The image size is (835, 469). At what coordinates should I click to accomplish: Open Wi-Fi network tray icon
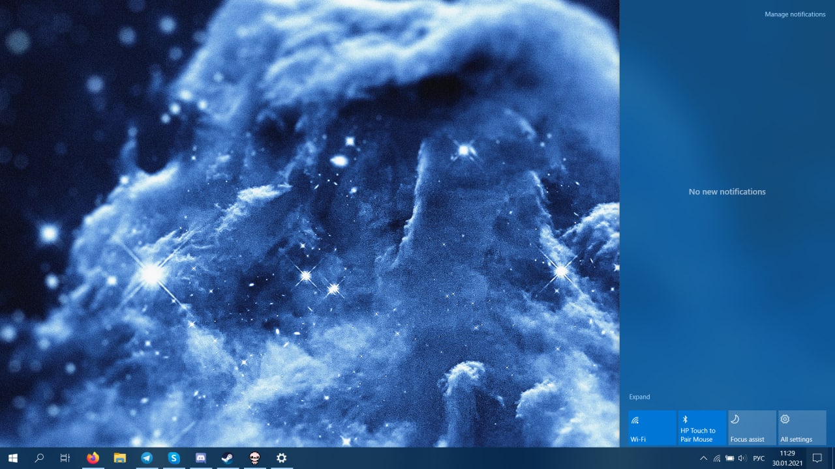click(717, 459)
